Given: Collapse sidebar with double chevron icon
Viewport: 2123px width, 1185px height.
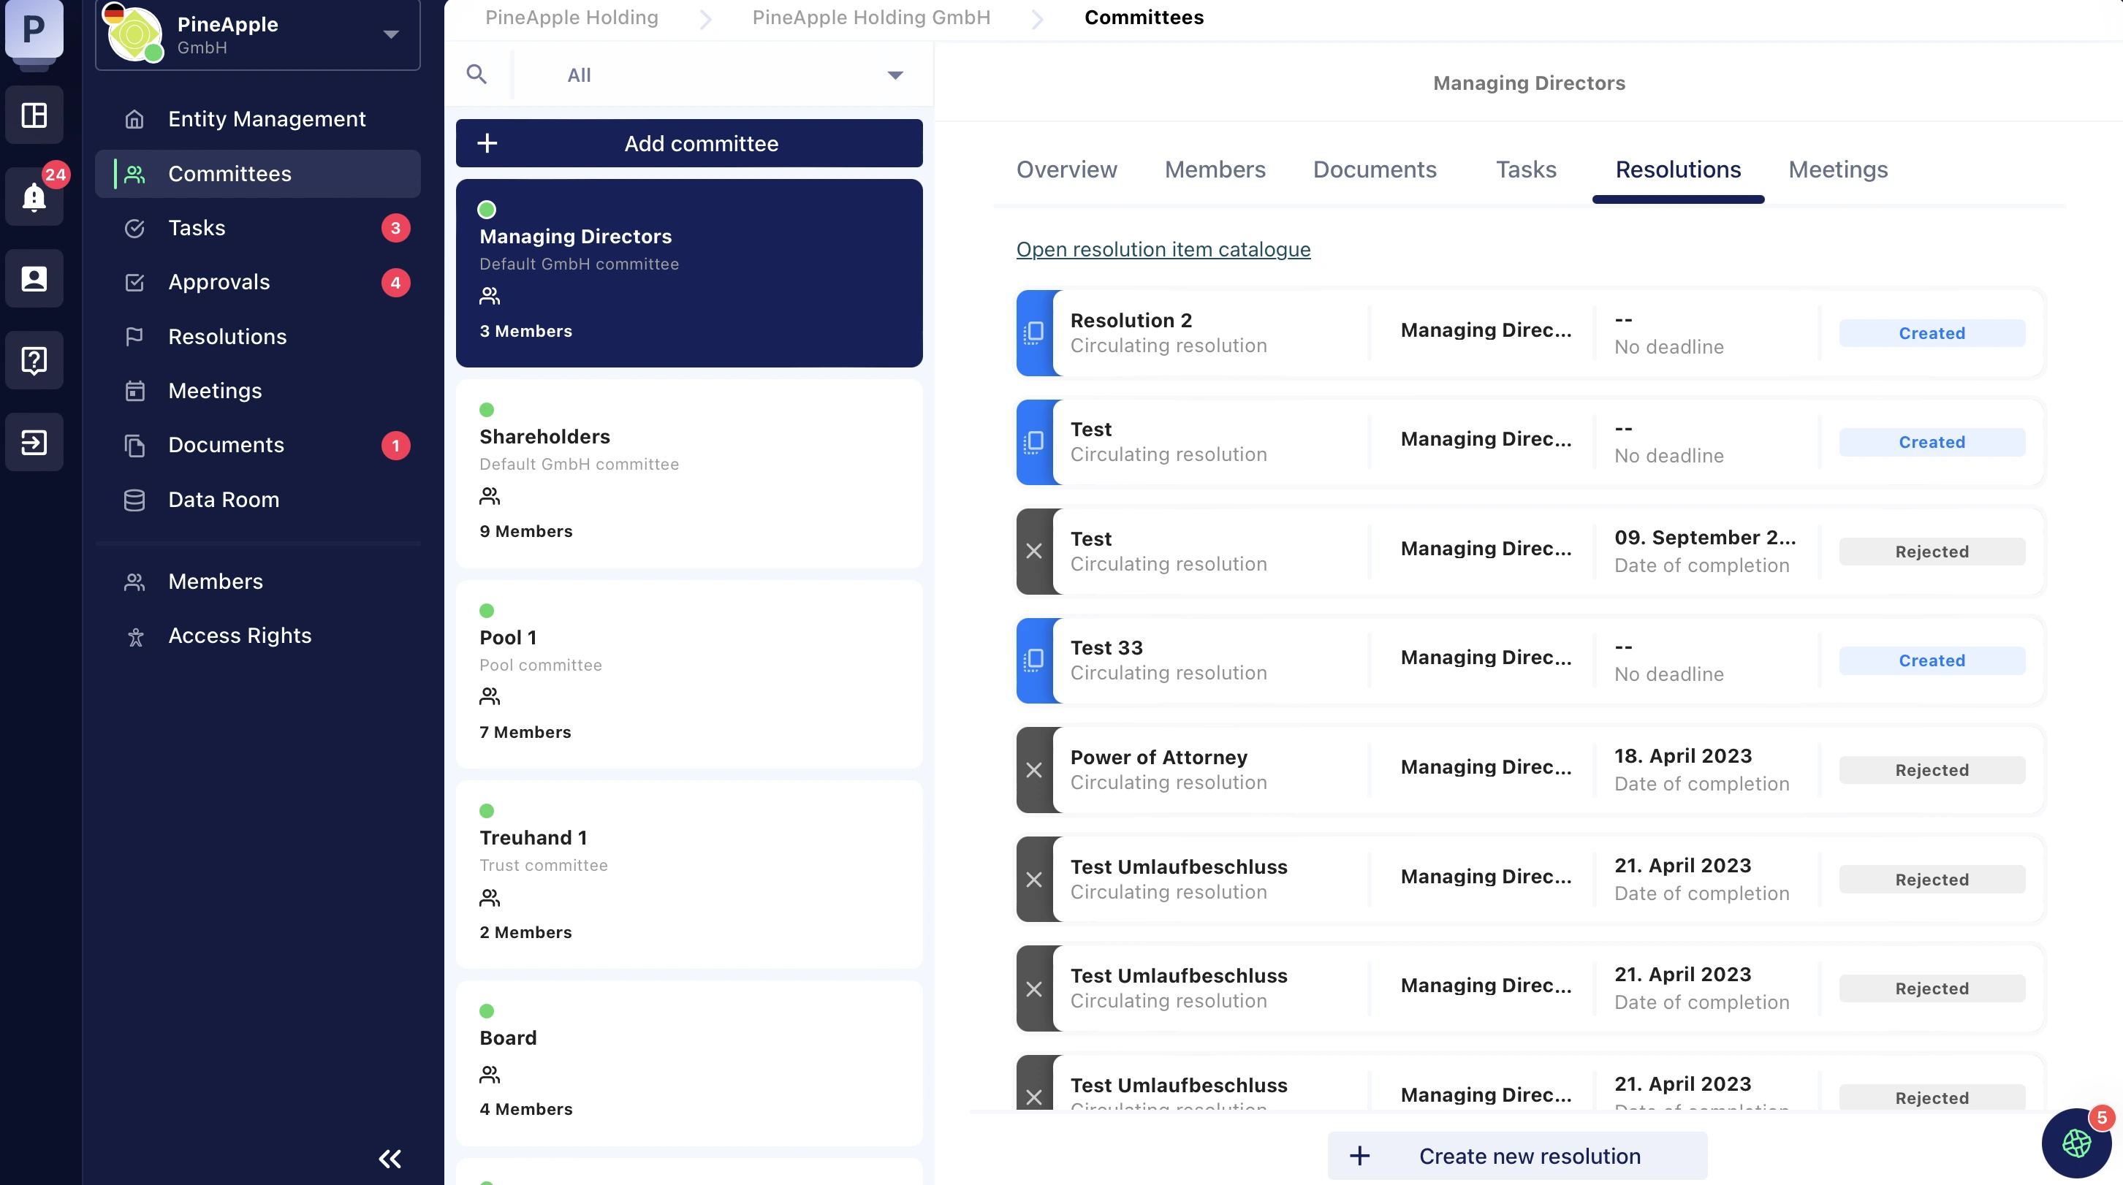Looking at the screenshot, I should coord(390,1159).
